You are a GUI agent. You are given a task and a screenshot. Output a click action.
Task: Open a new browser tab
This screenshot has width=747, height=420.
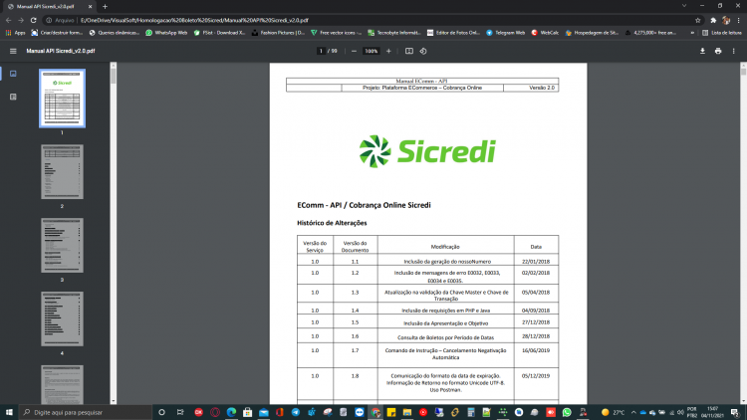(105, 7)
